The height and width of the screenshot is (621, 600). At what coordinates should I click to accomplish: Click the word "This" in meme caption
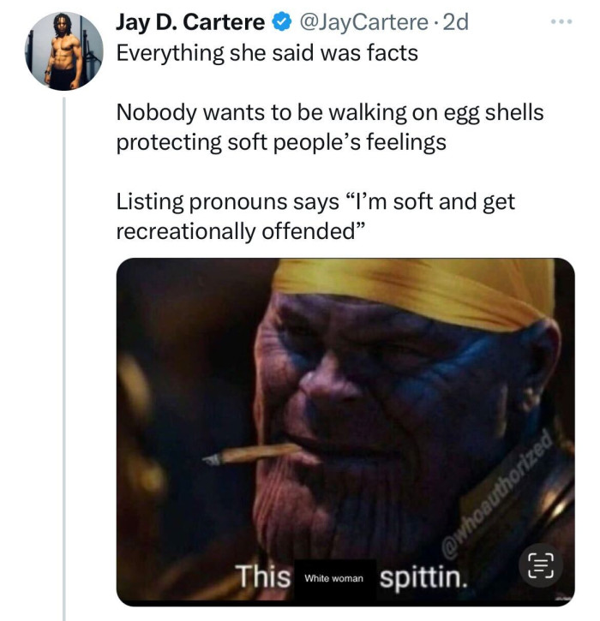point(263,576)
